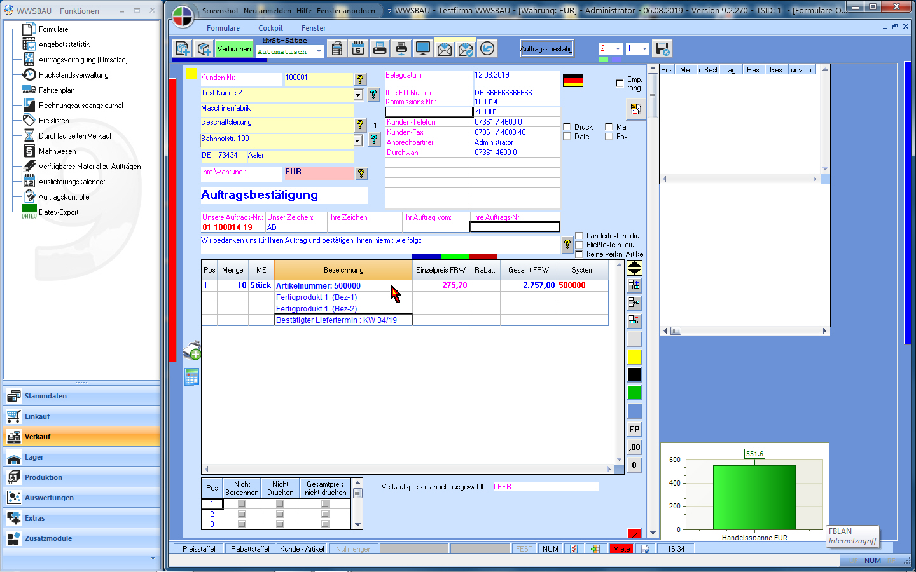916x572 pixels.
Task: Open the Cockpit menu
Action: [x=270, y=28]
